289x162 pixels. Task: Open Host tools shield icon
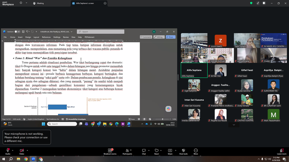pyautogui.click(x=183, y=151)
